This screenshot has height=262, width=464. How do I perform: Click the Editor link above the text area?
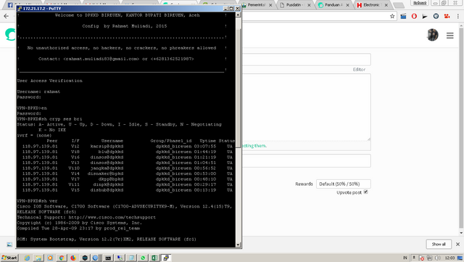(x=359, y=70)
